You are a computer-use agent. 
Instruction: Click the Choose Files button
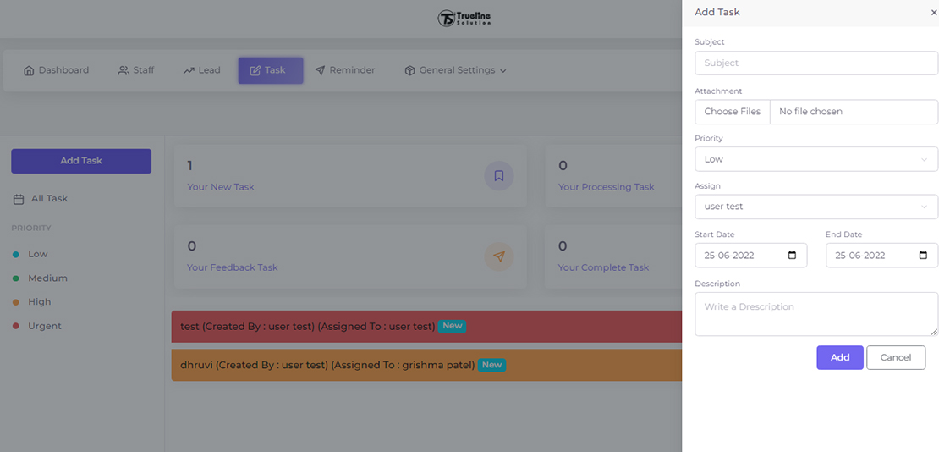pyautogui.click(x=733, y=112)
